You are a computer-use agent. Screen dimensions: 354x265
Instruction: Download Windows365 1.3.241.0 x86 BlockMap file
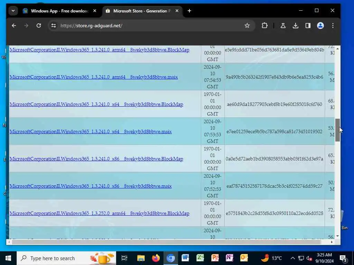point(96,159)
